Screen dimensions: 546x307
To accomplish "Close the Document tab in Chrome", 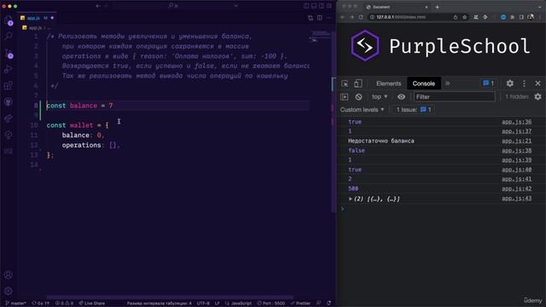I will (427, 7).
